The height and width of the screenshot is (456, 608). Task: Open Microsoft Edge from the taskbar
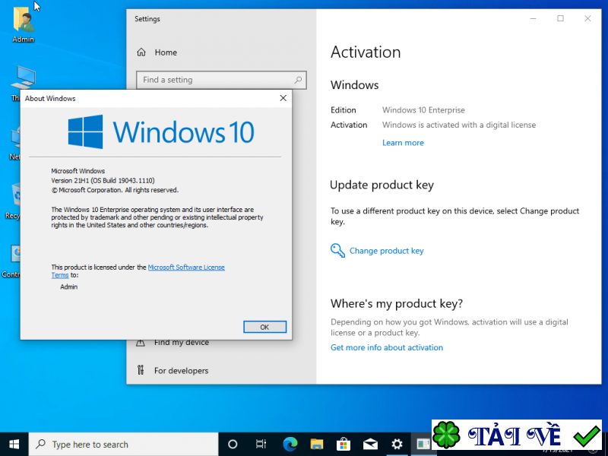tap(290, 444)
